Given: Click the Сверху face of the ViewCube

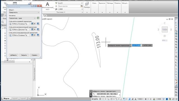Looking at the screenshot, I should click(x=165, y=29).
